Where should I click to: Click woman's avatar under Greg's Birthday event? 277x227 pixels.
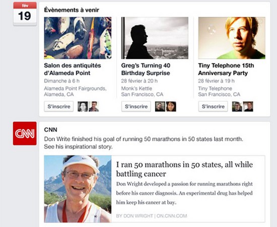tap(171, 106)
